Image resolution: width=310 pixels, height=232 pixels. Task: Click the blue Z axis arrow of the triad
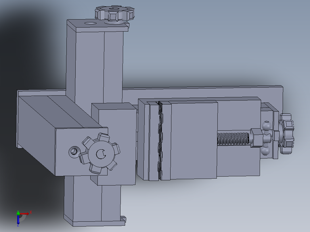[18, 220]
